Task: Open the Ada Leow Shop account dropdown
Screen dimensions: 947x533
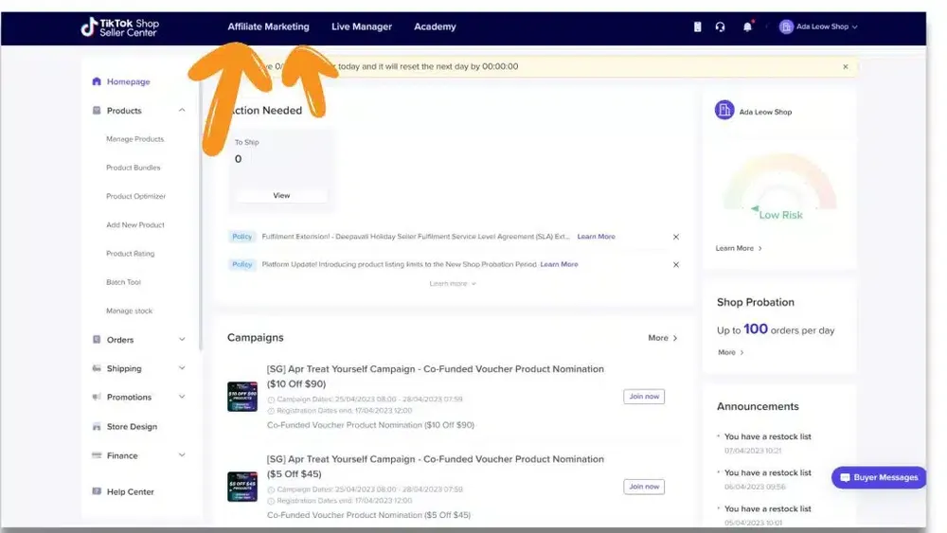Action: coord(818,27)
